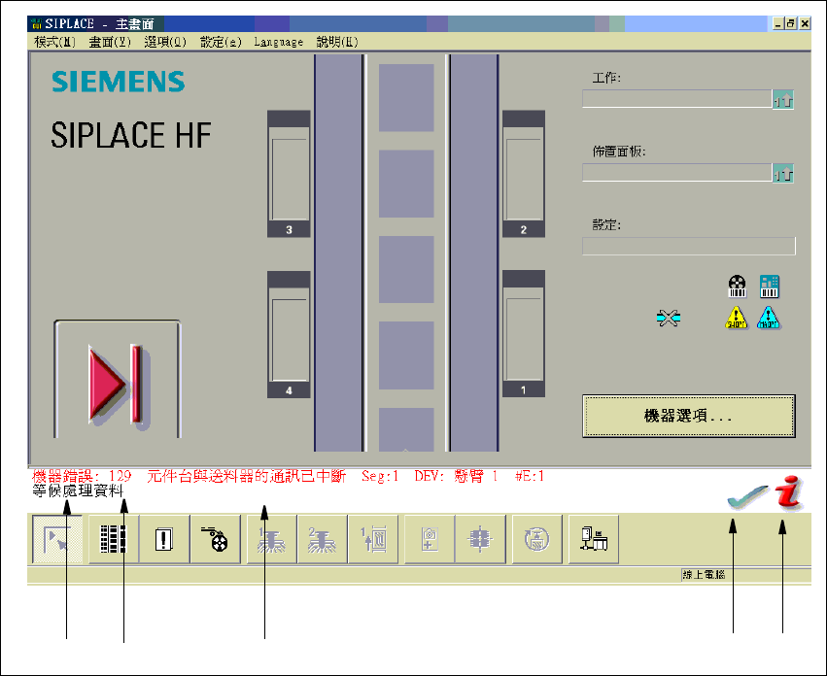Click the greyed nozzle 2 toolbar icon
The width and height of the screenshot is (827, 676).
point(322,539)
